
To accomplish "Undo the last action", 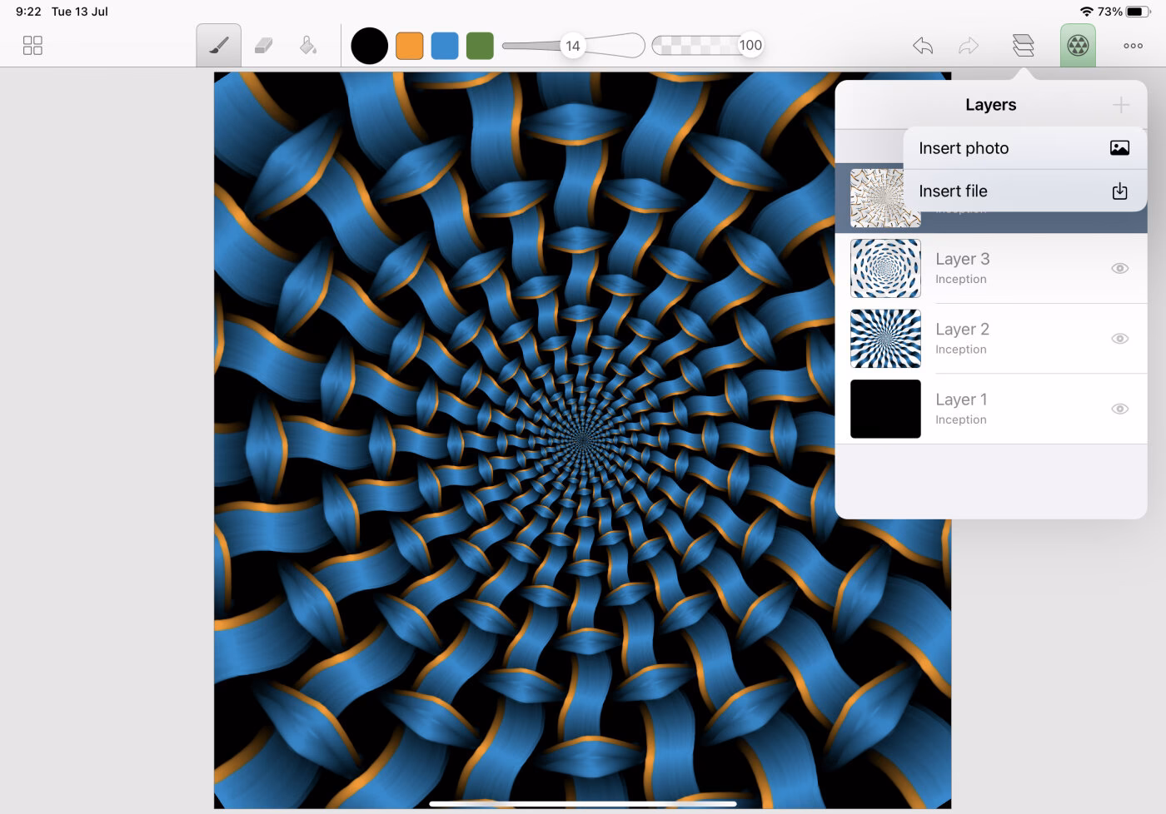I will point(923,46).
